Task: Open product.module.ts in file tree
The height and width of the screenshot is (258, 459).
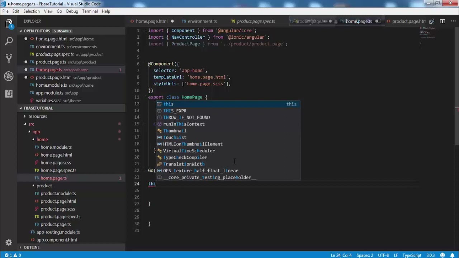Action: click(x=71, y=193)
